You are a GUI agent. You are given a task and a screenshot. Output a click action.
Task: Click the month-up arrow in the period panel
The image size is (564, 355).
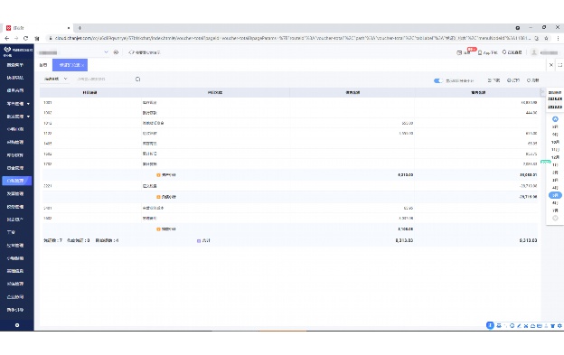[555, 119]
